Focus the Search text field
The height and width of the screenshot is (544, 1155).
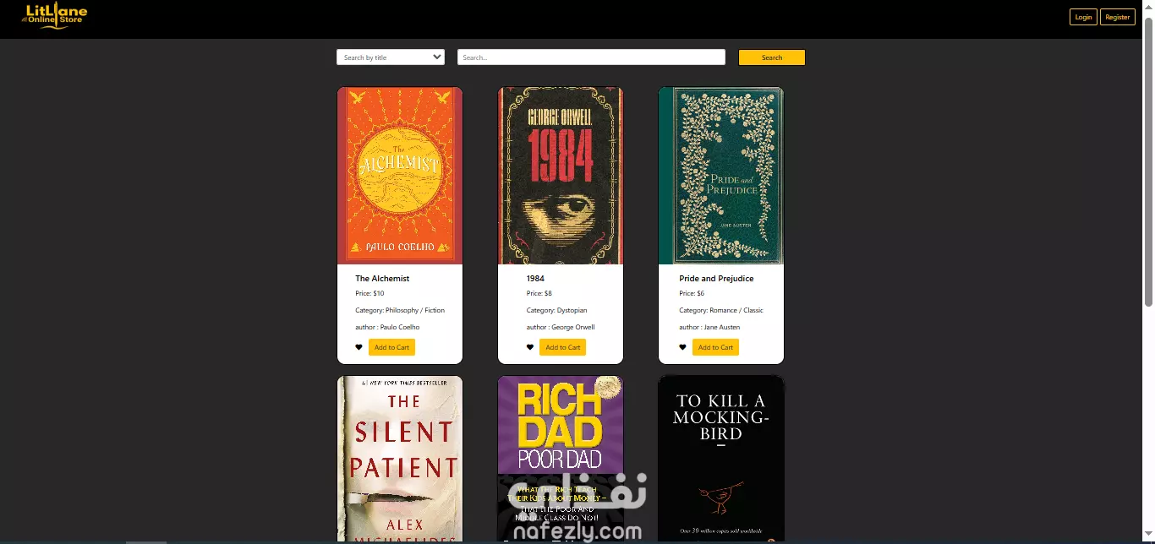pyautogui.click(x=591, y=57)
